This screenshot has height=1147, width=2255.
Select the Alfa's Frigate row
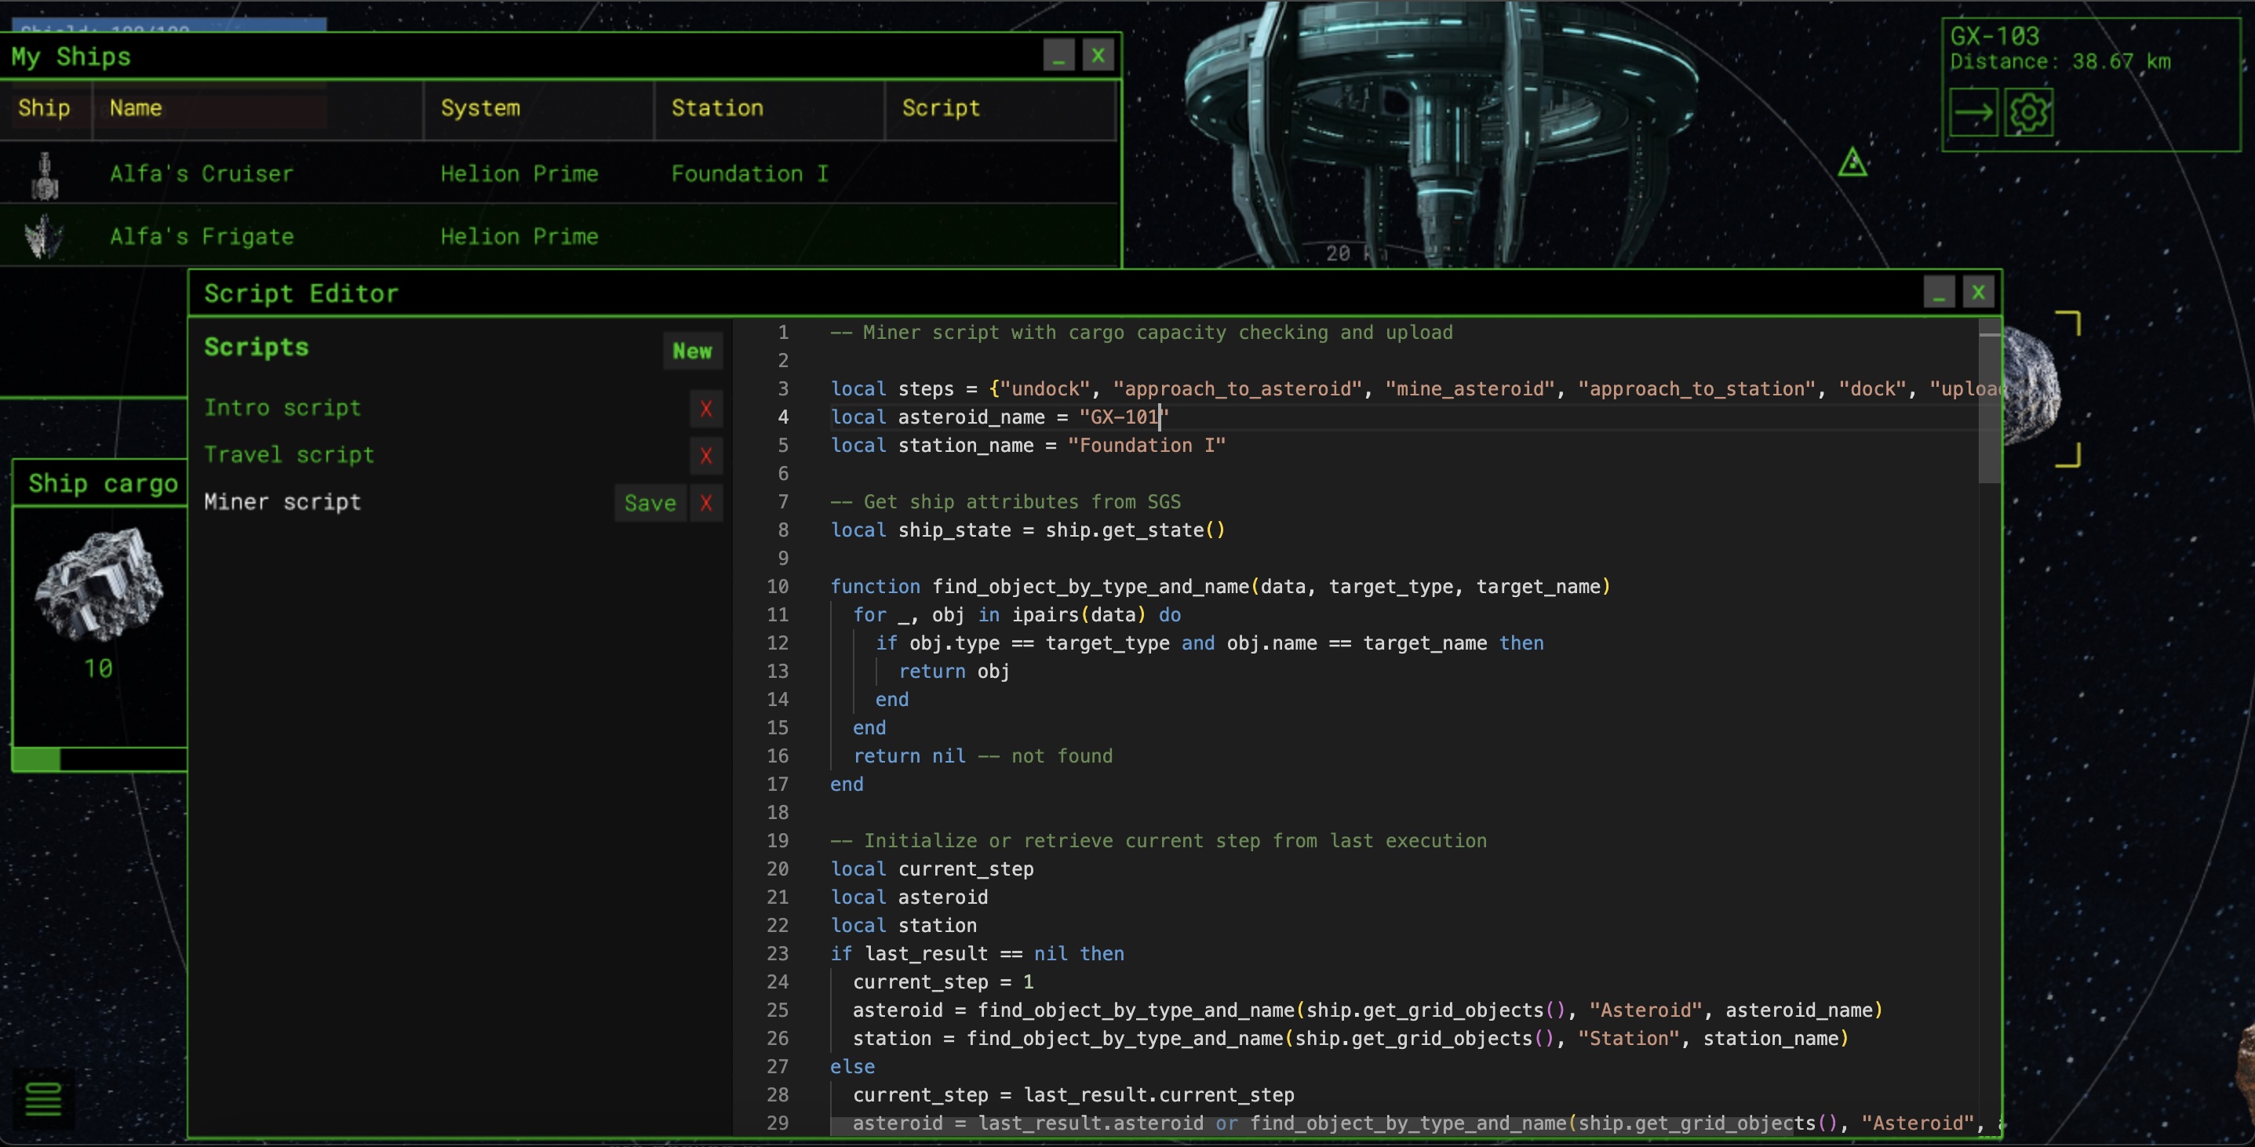pos(350,235)
